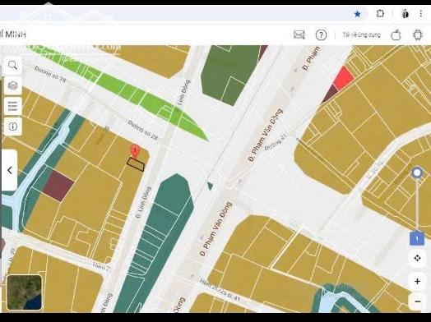The height and width of the screenshot is (322, 431).
Task: Click the 'Đường 41' road label
Action: coord(276,142)
